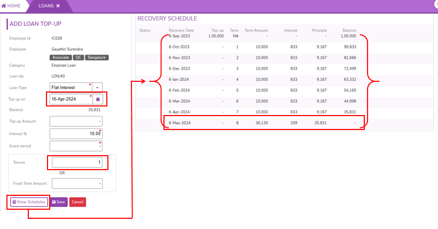Focus the Top up Amount field
Viewport: 438px width, 229px height.
[75, 121]
